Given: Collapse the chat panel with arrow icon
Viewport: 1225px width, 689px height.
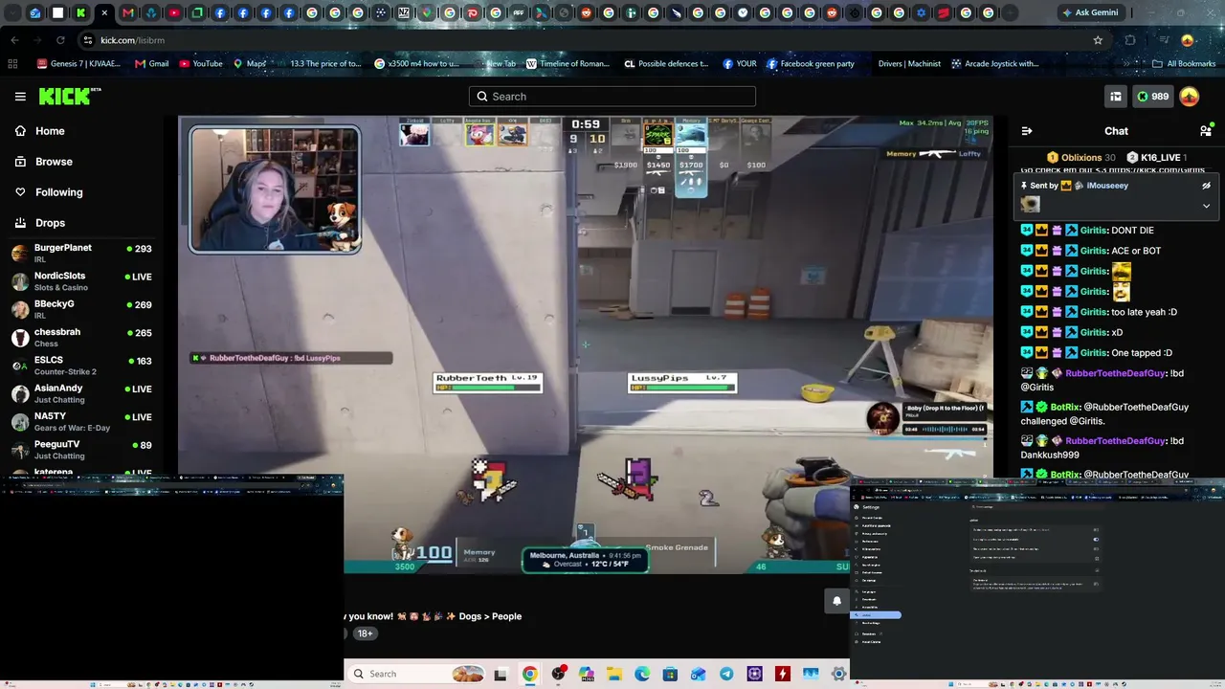Looking at the screenshot, I should 1027,131.
